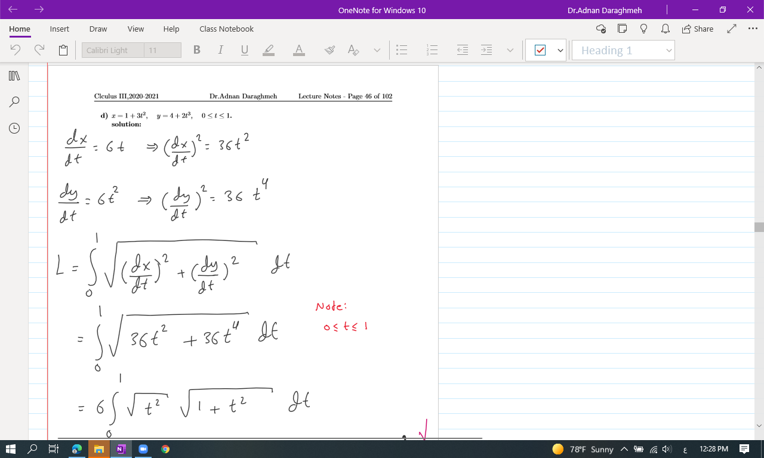The height and width of the screenshot is (458, 764).
Task: Toggle Italic formatting
Action: [221, 50]
